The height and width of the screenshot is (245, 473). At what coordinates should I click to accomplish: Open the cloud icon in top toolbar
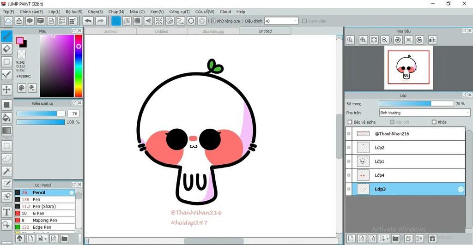click(8, 21)
